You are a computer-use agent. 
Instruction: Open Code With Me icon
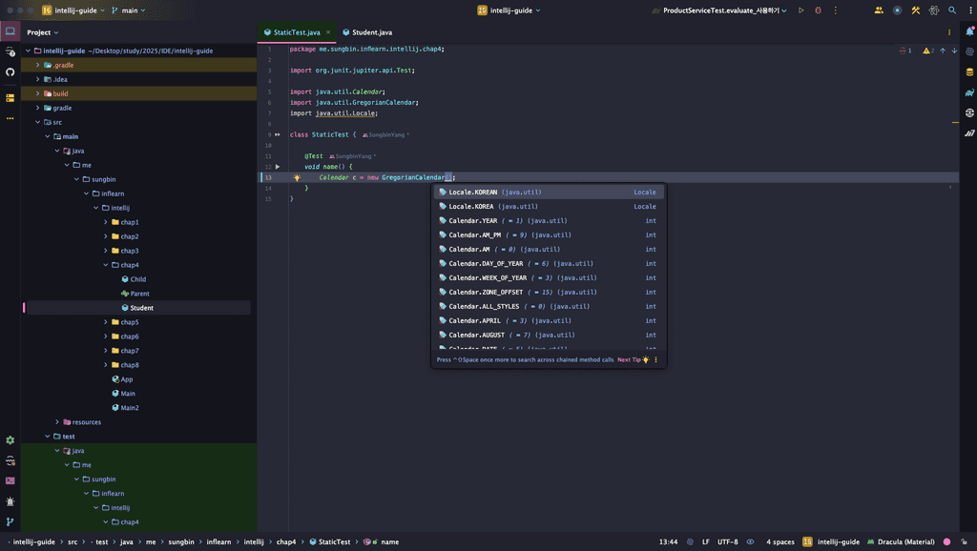coord(879,10)
